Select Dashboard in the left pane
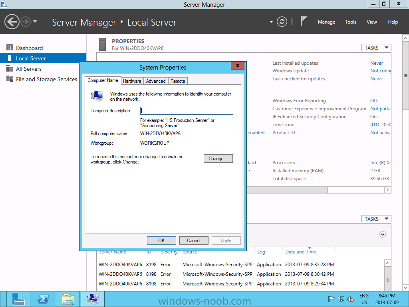This screenshot has width=409, height=307. pyautogui.click(x=43, y=48)
